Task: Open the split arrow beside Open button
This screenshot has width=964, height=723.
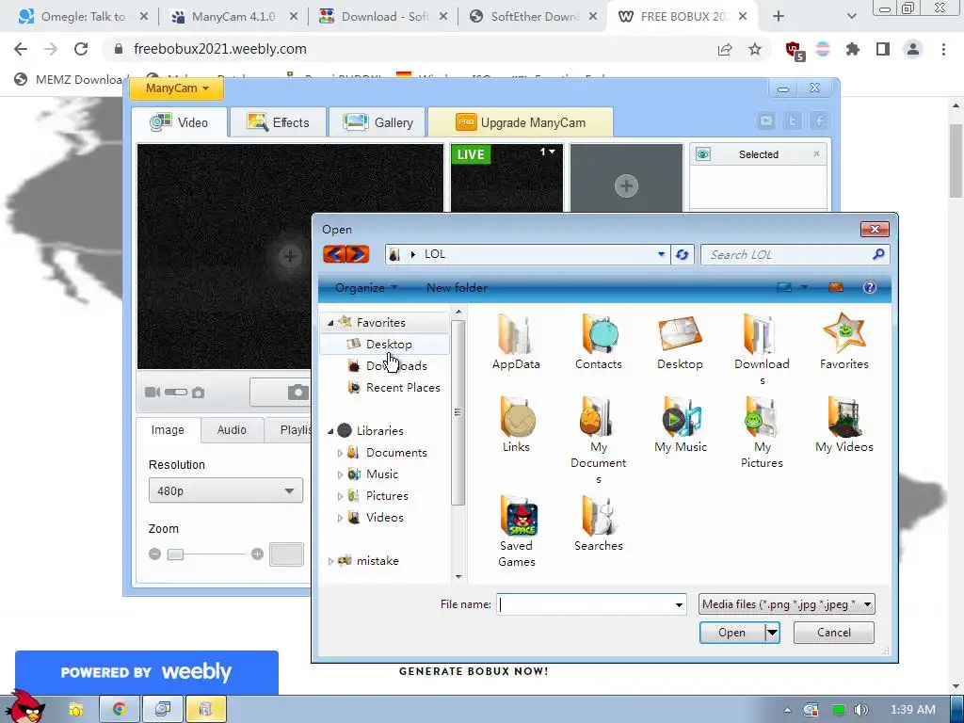Action: (772, 632)
